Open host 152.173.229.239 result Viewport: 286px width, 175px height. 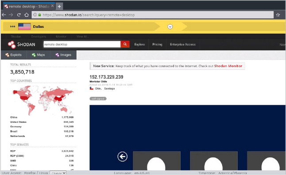click(x=106, y=77)
